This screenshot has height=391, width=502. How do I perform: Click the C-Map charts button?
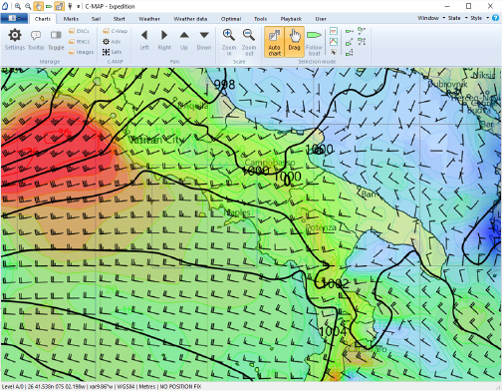(x=115, y=31)
